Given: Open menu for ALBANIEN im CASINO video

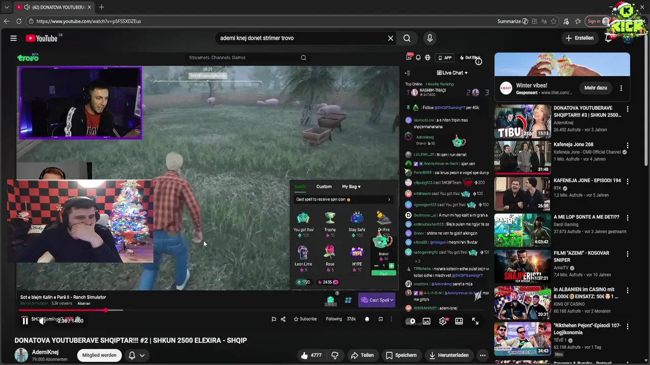Looking at the screenshot, I should tap(628, 290).
